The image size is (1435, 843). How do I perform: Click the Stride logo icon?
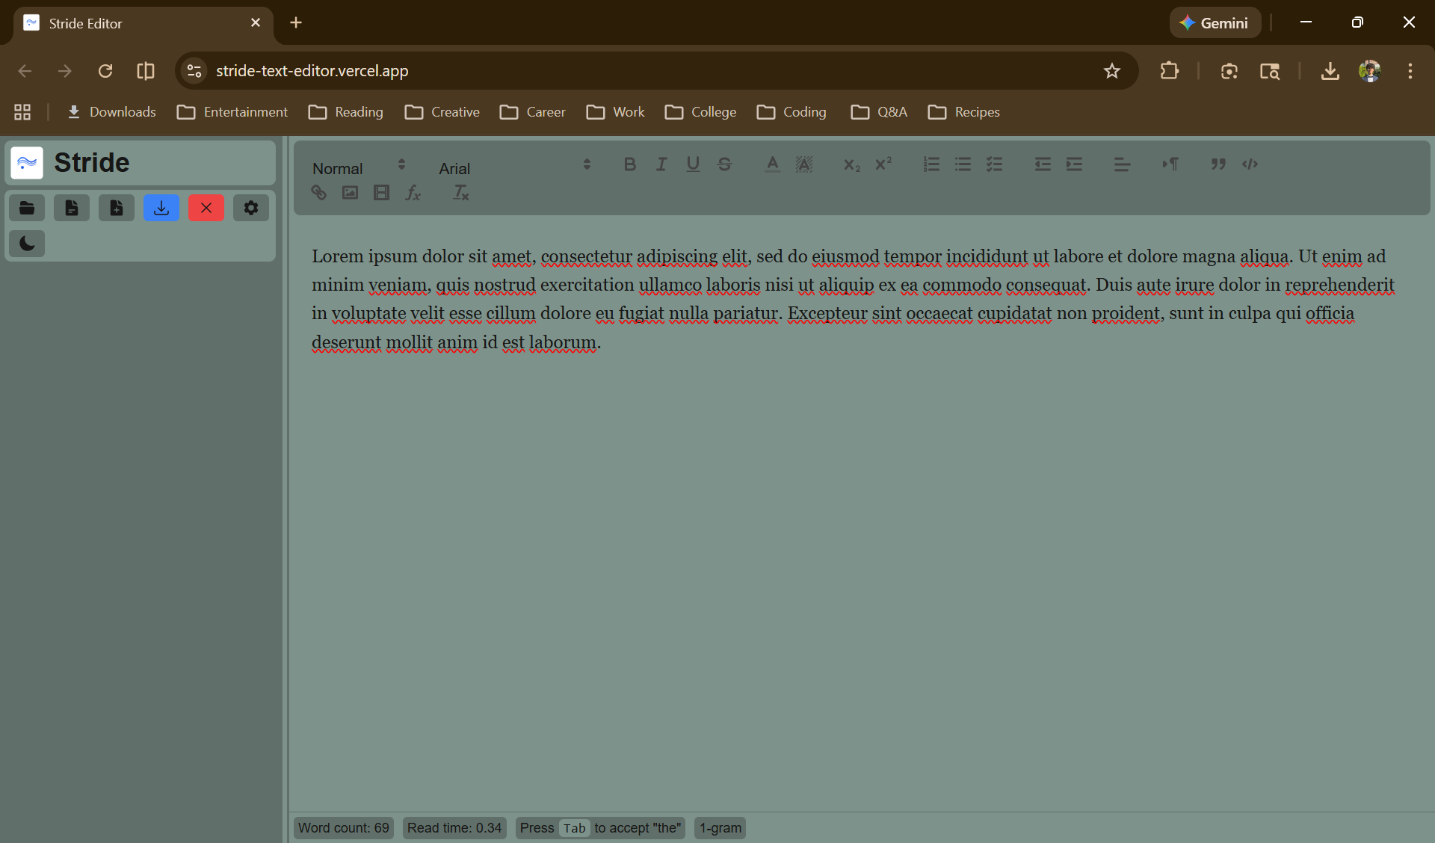tap(27, 163)
